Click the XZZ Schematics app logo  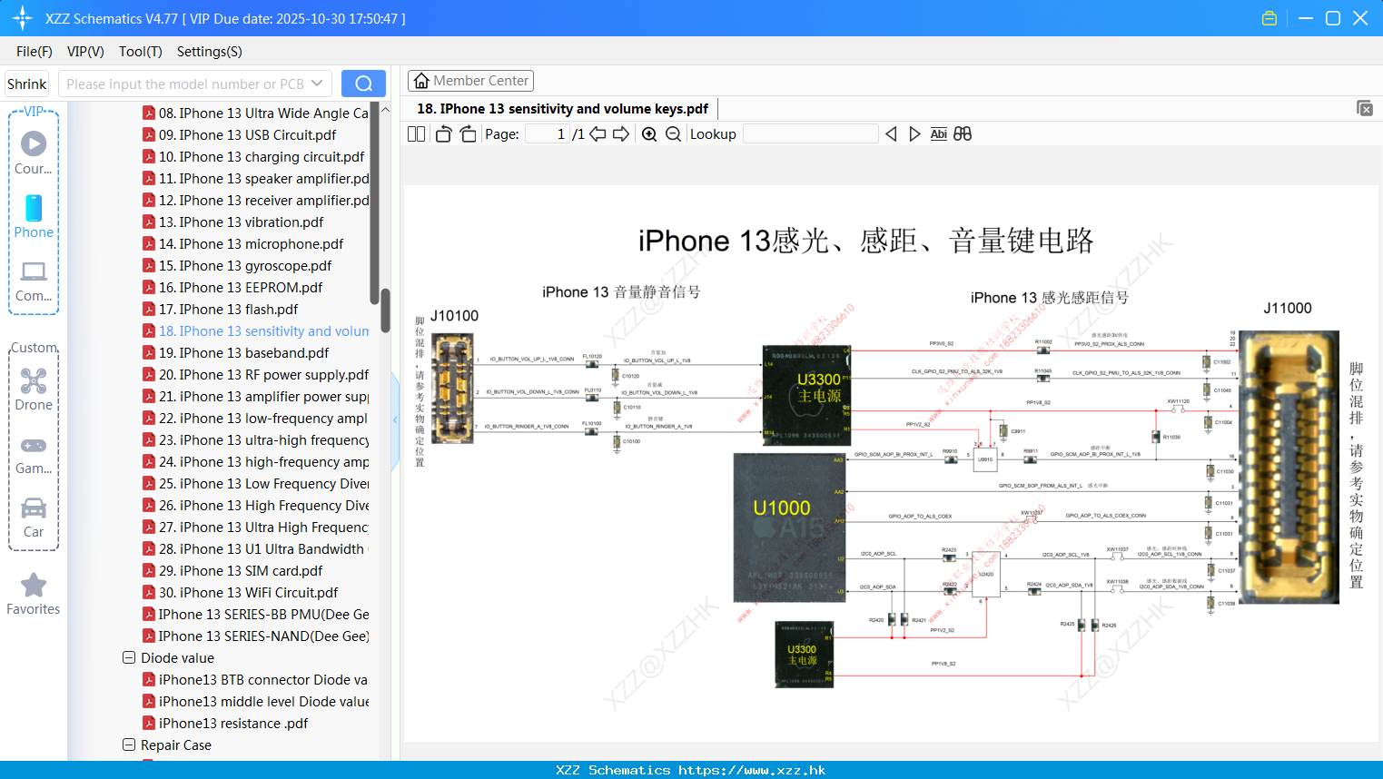(22, 18)
